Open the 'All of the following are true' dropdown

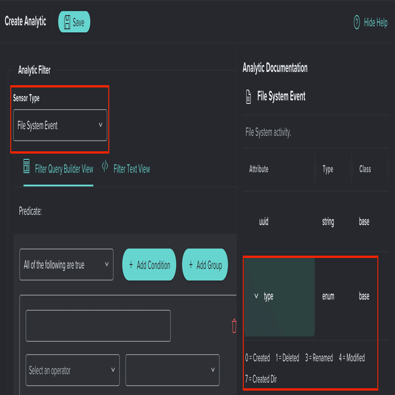pos(67,265)
